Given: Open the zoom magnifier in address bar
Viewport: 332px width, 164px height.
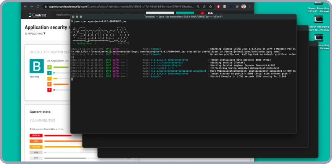Looking at the screenshot, I should click(x=198, y=6).
